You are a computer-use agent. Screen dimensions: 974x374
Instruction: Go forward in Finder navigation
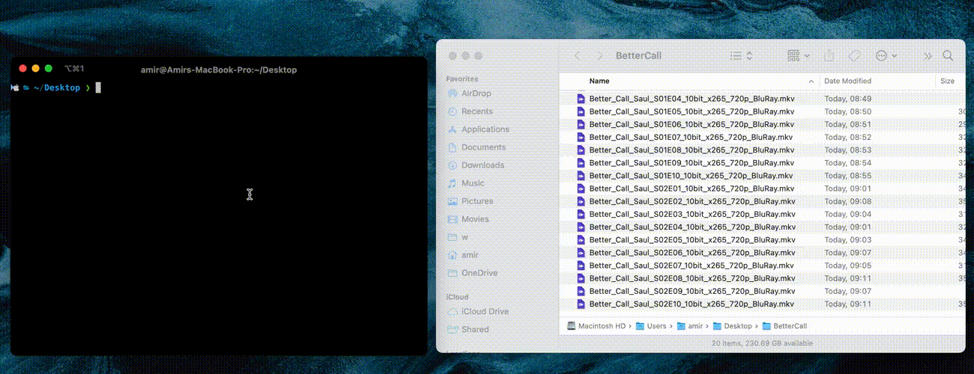[x=599, y=56]
